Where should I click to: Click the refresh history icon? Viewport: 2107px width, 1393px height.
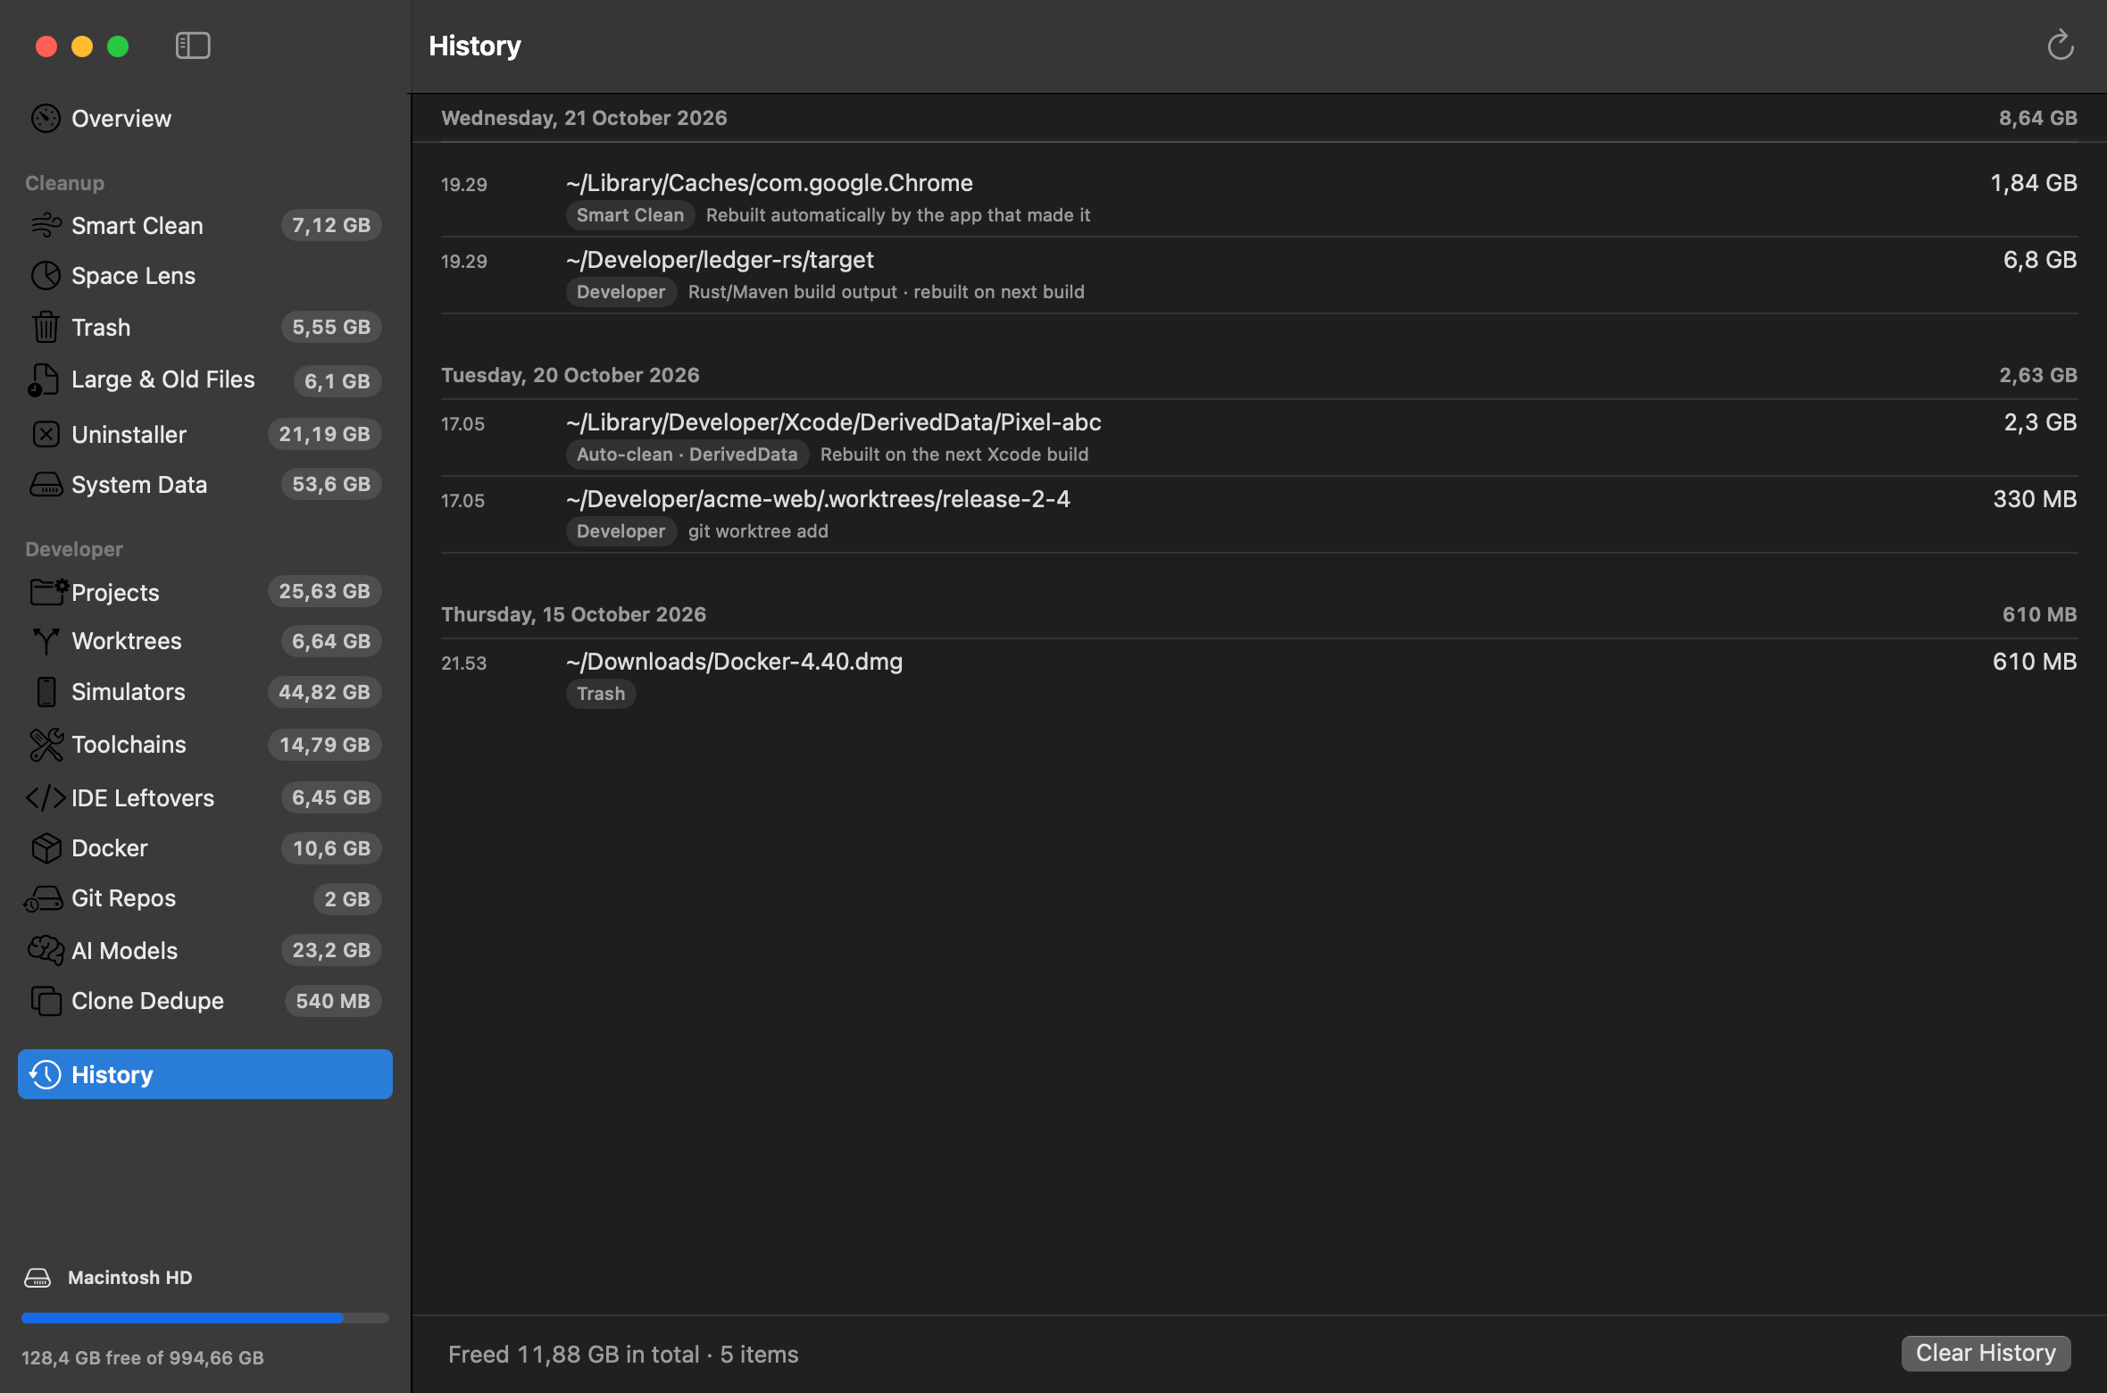click(2061, 45)
